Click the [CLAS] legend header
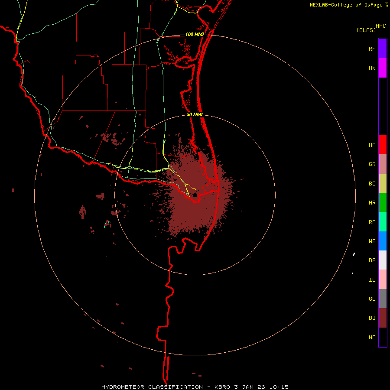 [366, 30]
